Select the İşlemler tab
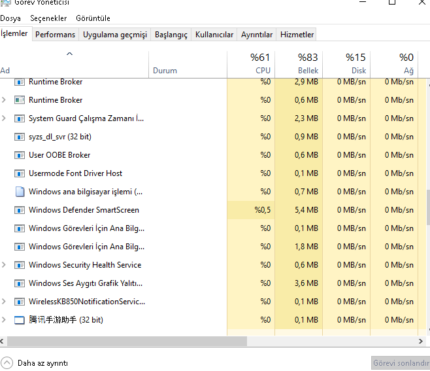 [x=14, y=33]
